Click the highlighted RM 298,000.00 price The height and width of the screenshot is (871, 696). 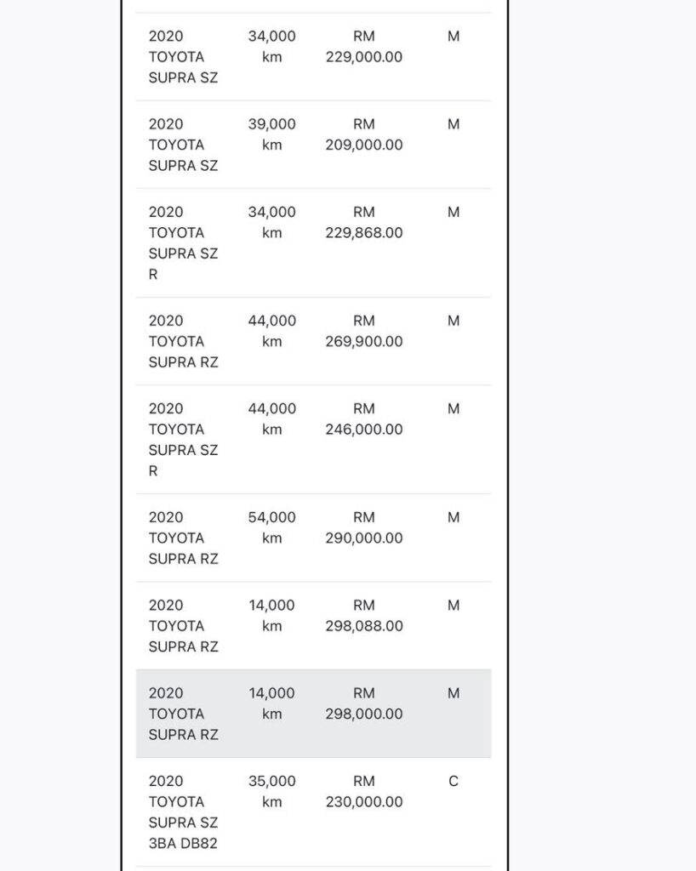[363, 703]
